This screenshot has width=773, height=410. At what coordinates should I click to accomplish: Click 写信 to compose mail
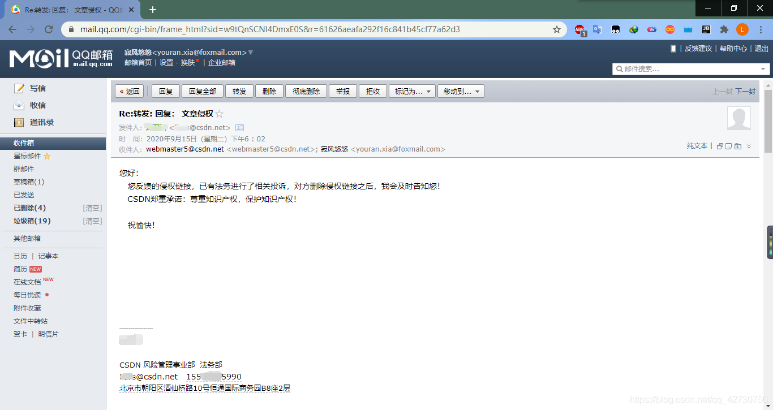click(x=38, y=88)
